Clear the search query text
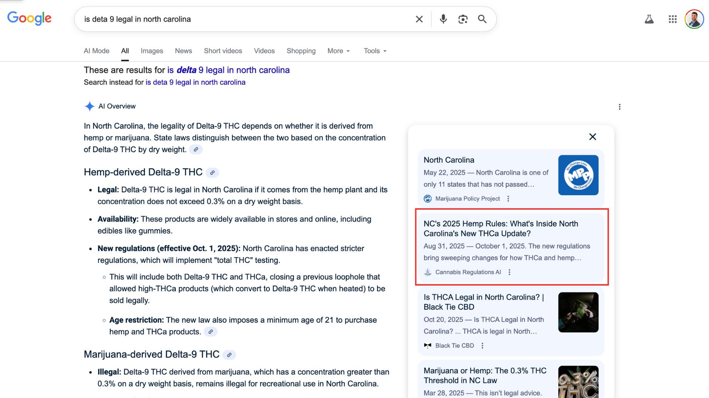 [419, 19]
